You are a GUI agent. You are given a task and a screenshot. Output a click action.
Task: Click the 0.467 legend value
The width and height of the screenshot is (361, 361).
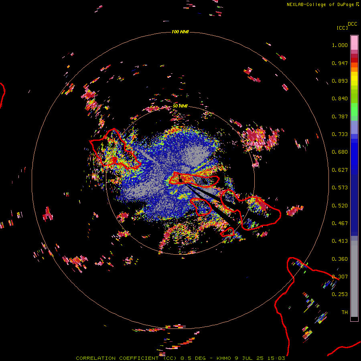click(340, 223)
